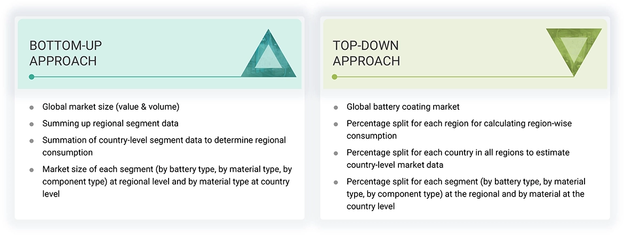The width and height of the screenshot is (624, 235).
Task: Select the "TOP-DOWN APPROACH" heading
Action: pos(366,53)
